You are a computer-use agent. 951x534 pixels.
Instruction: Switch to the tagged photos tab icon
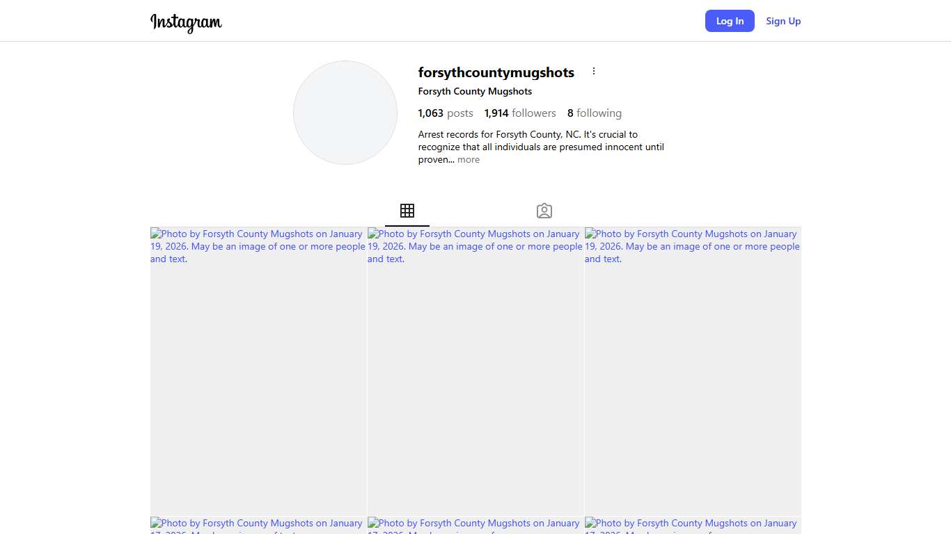(544, 211)
